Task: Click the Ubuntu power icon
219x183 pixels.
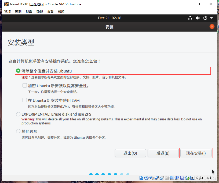Action: click(x=205, y=18)
